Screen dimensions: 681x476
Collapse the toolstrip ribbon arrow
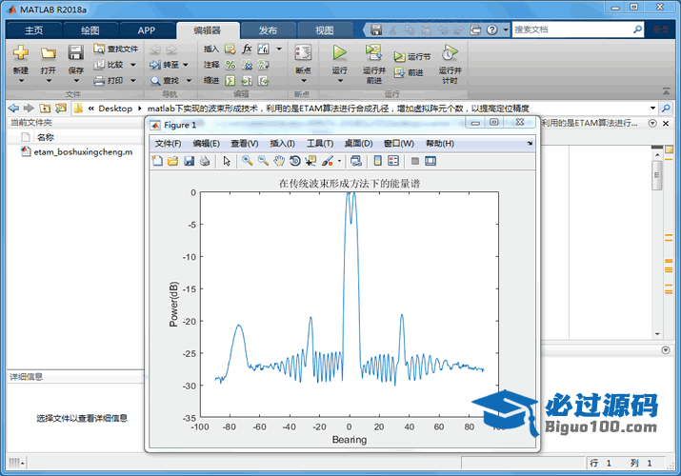coord(666,91)
